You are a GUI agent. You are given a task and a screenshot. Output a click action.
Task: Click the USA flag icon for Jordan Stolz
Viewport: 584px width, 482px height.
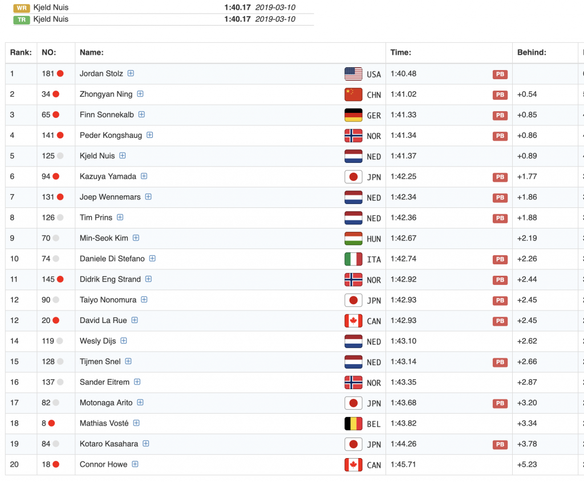pos(353,74)
